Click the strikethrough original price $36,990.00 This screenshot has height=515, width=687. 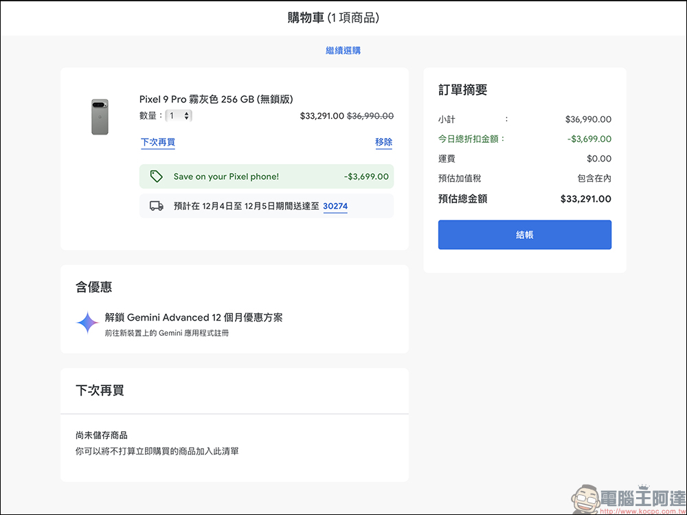pyautogui.click(x=370, y=116)
